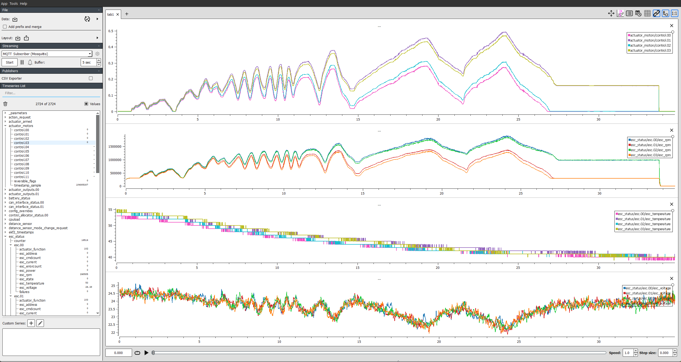The height and width of the screenshot is (362, 681).
Task: Expand the battery_status tree node
Action: 5,198
